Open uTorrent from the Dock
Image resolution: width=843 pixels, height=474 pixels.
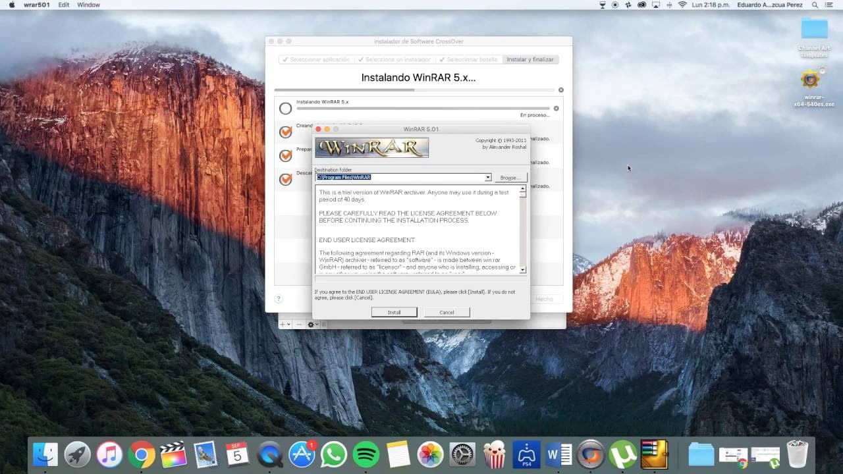(622, 454)
